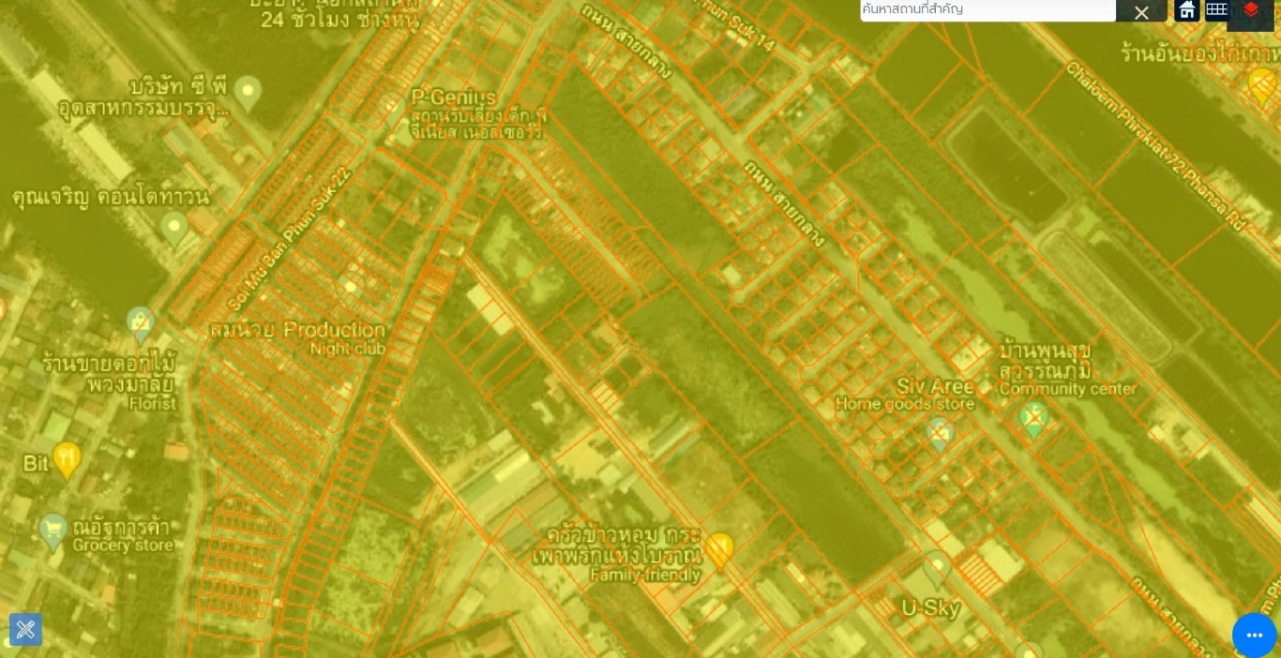Viewport: 1281px width, 658px height.
Task: Open the grid table icon
Action: [1216, 10]
